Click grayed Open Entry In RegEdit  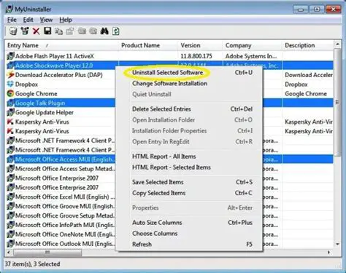161,142
